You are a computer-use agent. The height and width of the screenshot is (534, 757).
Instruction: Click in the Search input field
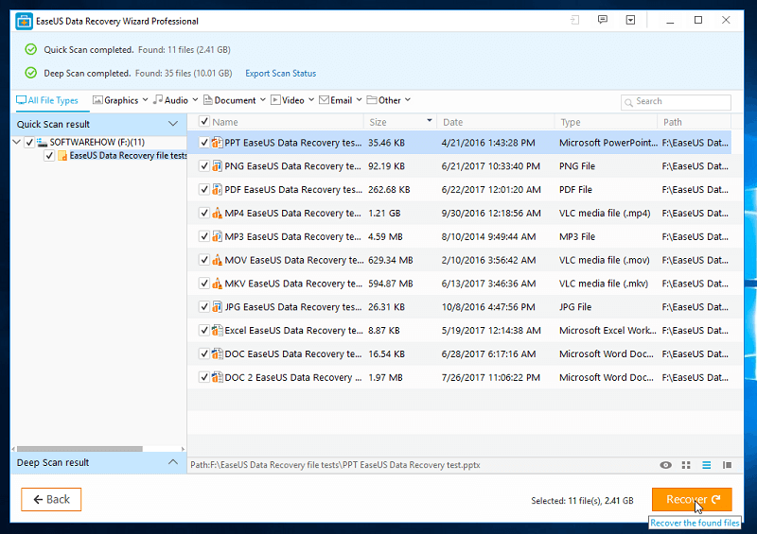point(676,102)
